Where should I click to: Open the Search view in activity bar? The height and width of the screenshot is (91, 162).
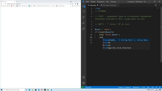[84, 11]
